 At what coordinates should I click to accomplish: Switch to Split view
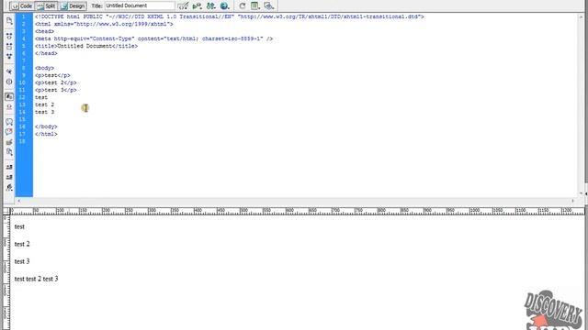47,5
